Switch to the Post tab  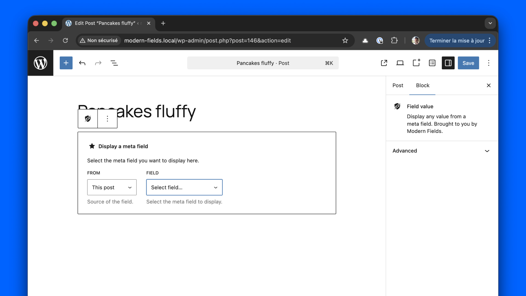point(398,86)
